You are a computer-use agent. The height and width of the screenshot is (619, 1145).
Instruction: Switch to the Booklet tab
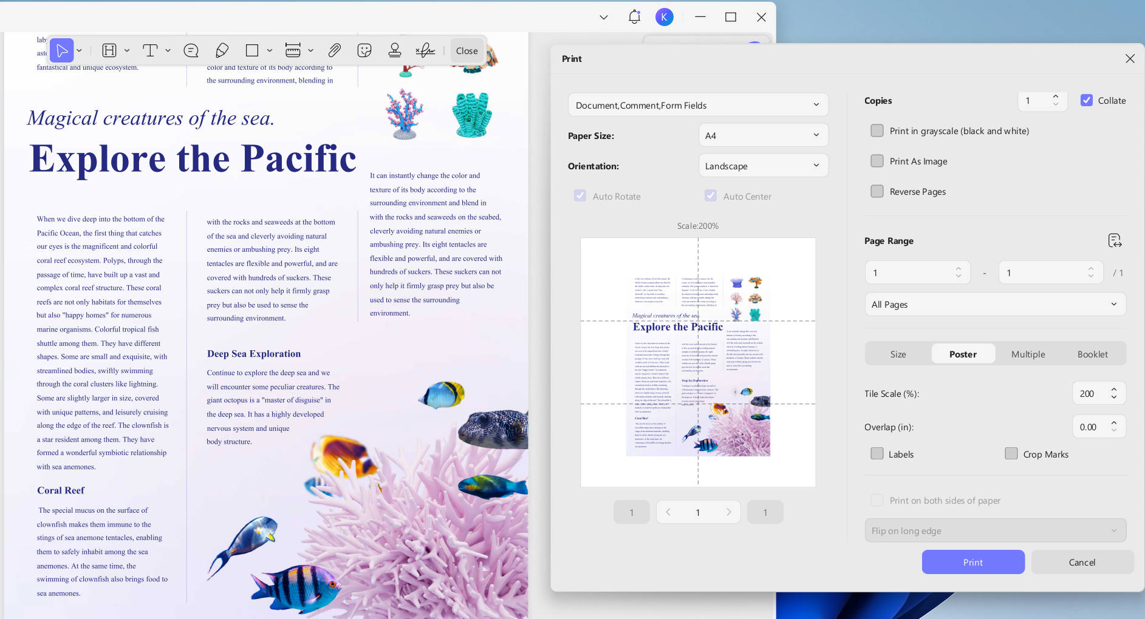click(x=1092, y=354)
